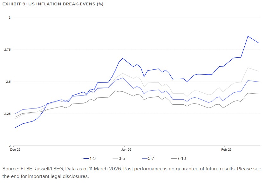Click the 2.75 y-axis tick label
Screen dimensions: 272x184
8,50
